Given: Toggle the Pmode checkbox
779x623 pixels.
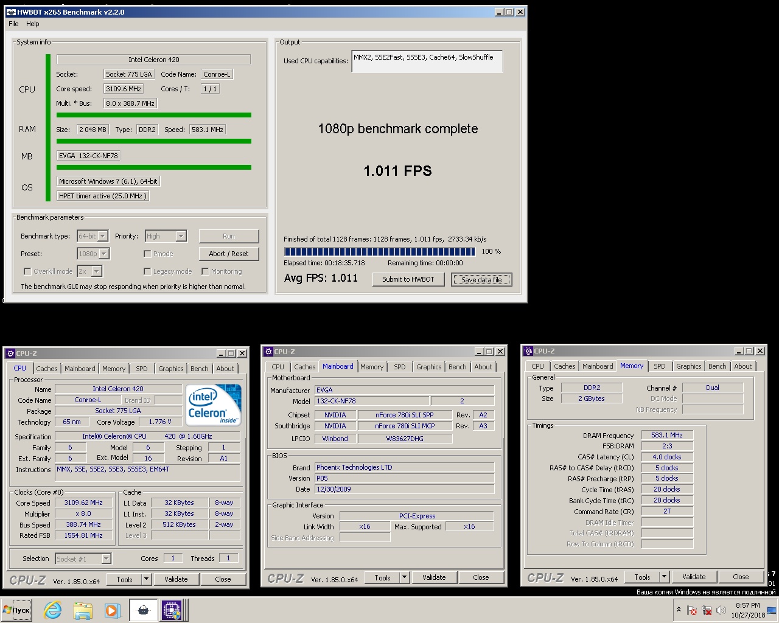Looking at the screenshot, I should tap(147, 254).
